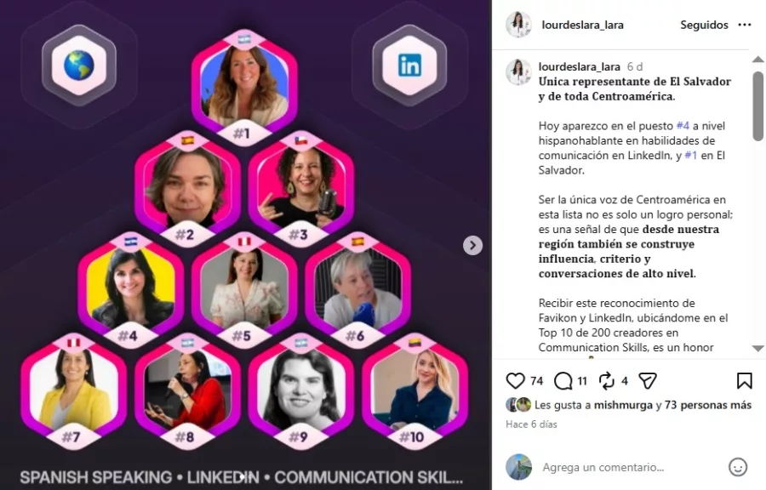The image size is (766, 490).
Task: Repost using the arrows icon
Action: (606, 380)
